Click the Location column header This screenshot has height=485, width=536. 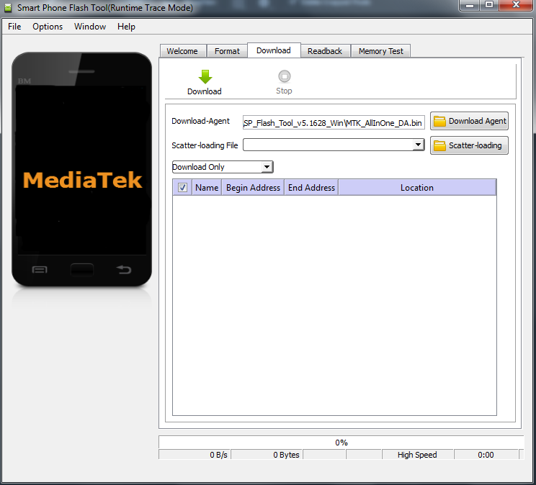tap(417, 188)
